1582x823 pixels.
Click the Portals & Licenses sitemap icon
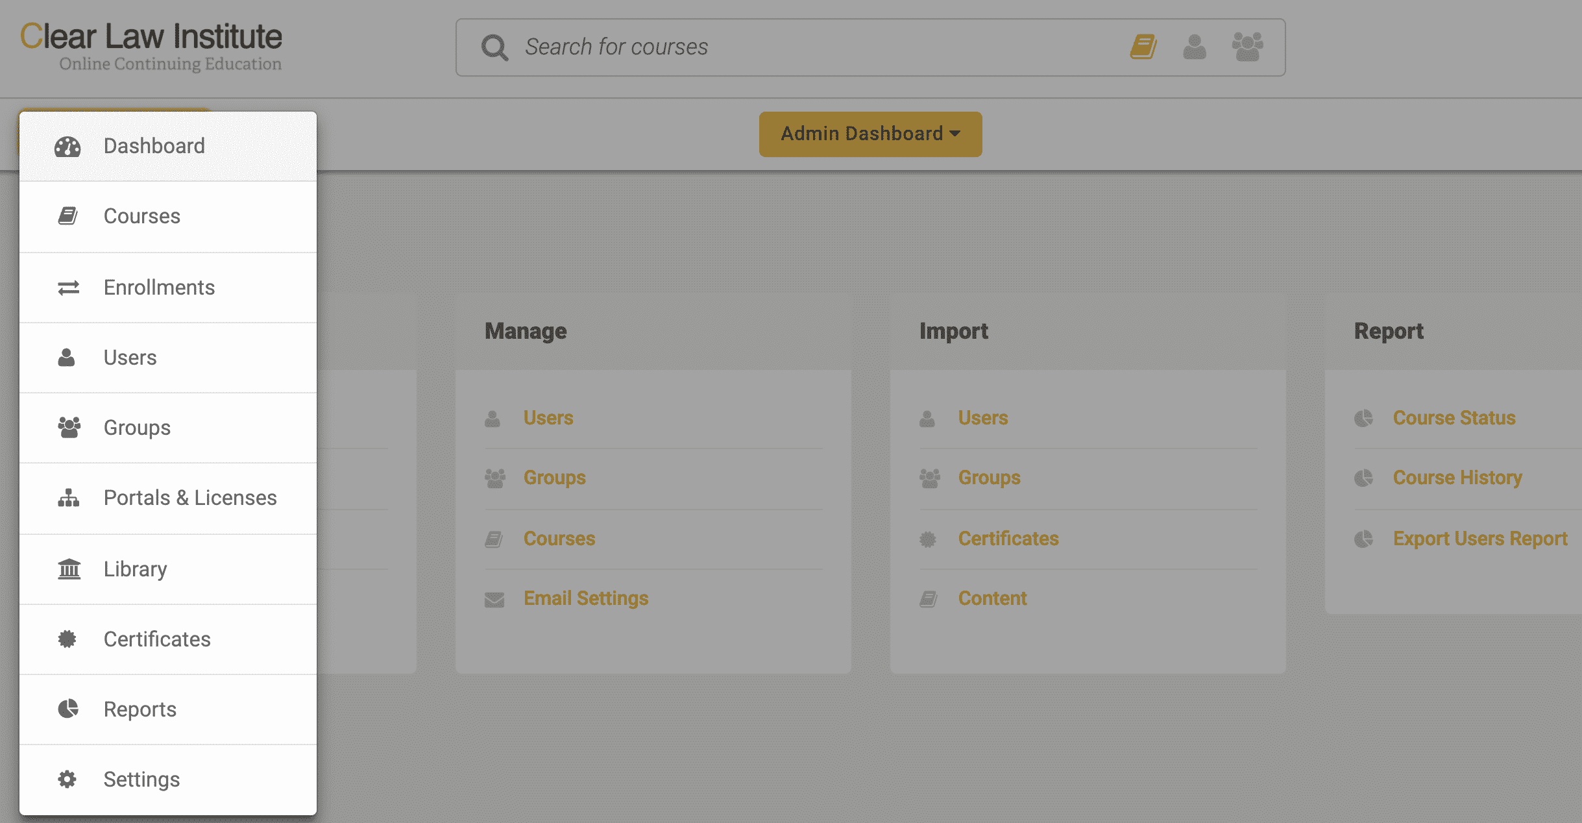(x=68, y=498)
